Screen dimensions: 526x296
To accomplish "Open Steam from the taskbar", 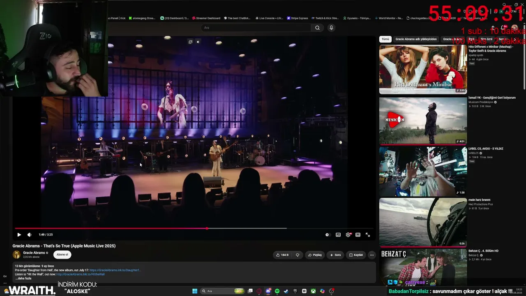I will point(286,291).
